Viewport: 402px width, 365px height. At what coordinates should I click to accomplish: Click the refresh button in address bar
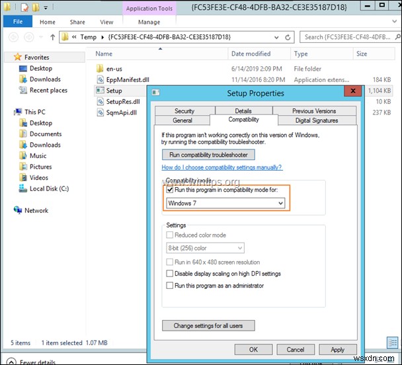point(288,38)
